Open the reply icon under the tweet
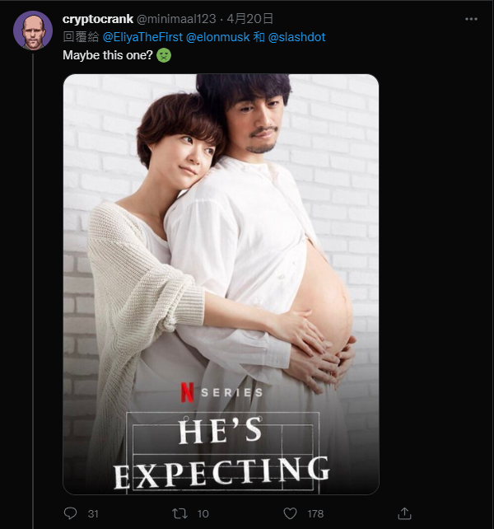This screenshot has width=494, height=529. 70,513
